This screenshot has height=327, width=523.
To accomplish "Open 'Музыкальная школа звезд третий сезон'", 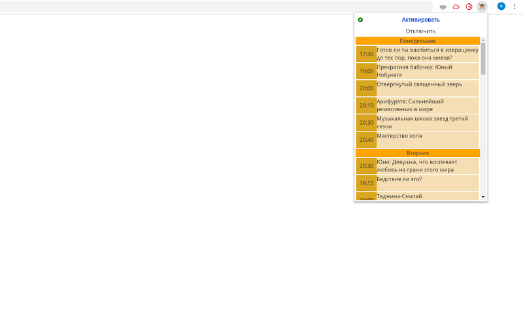I will pyautogui.click(x=428, y=123).
